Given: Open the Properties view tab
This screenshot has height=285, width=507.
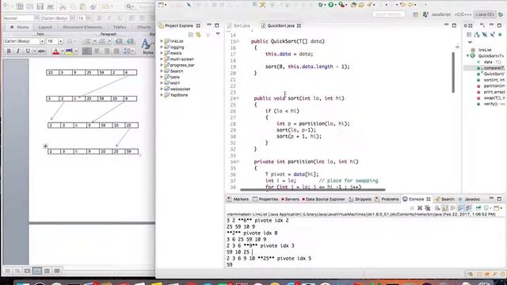Looking at the screenshot, I should pos(265,199).
